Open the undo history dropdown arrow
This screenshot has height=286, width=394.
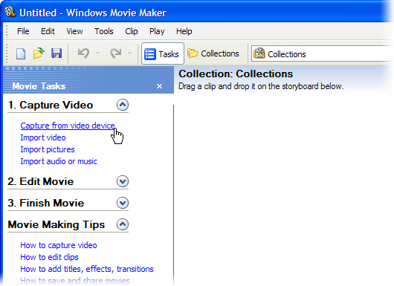(x=97, y=53)
